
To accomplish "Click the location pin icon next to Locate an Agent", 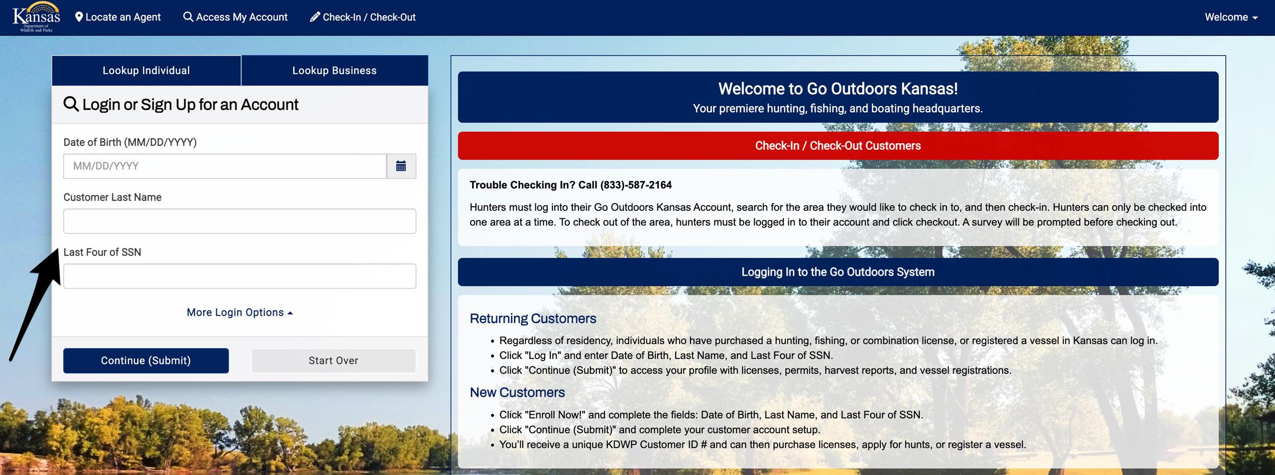I will 79,17.
